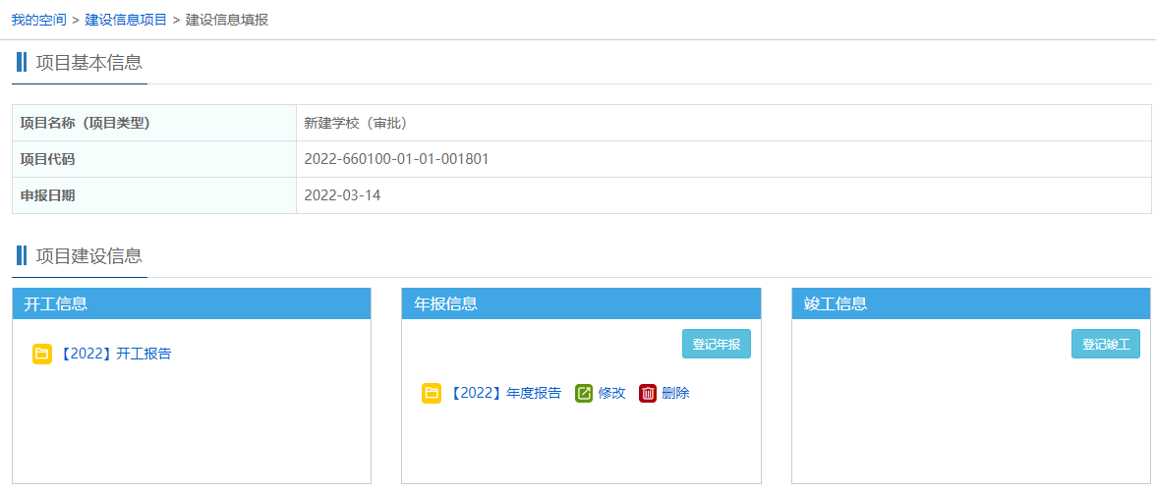
Task: Click the project code 2022-660100-01-01-001801
Action: [396, 159]
